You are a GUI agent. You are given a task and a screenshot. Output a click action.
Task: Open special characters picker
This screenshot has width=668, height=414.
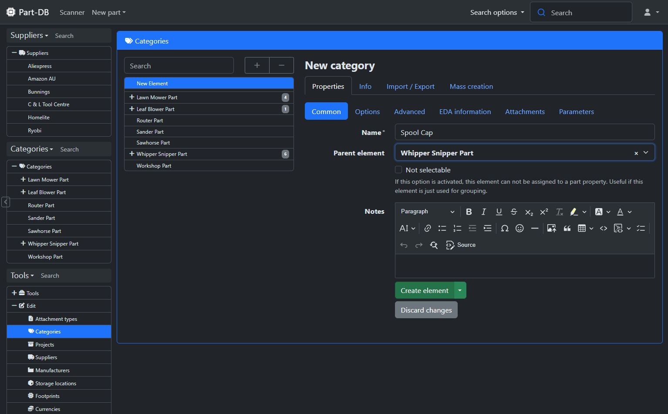click(505, 228)
